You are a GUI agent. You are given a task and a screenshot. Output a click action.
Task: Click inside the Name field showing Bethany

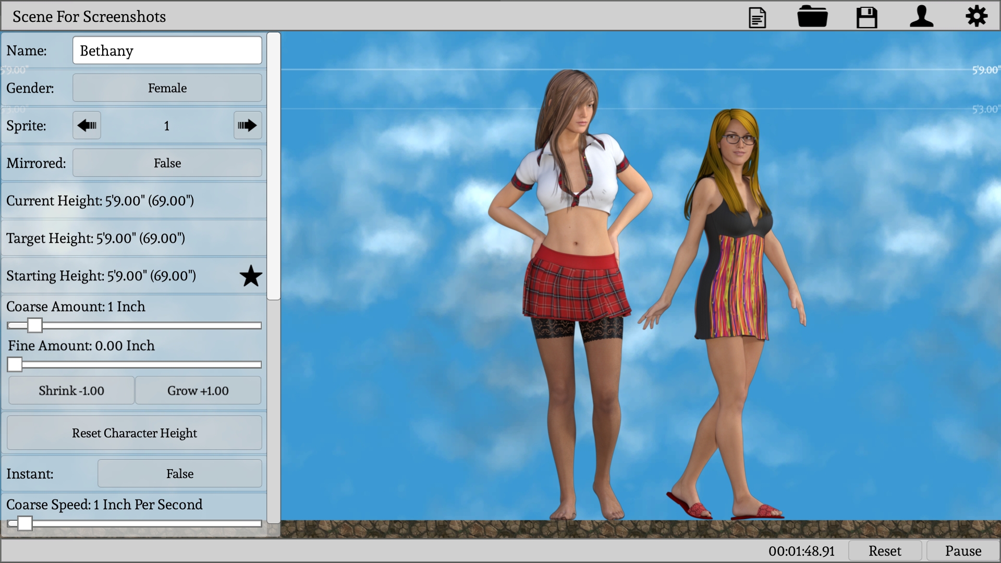pos(167,50)
